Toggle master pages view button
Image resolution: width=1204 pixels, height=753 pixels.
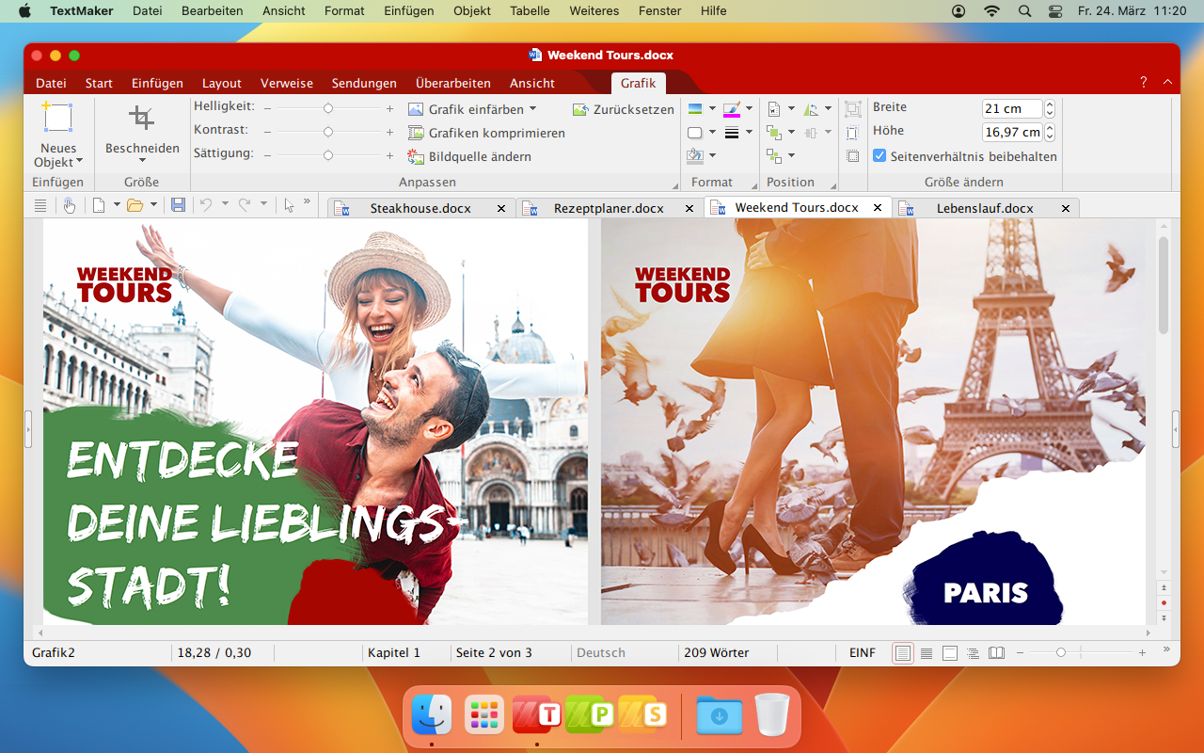tap(950, 652)
